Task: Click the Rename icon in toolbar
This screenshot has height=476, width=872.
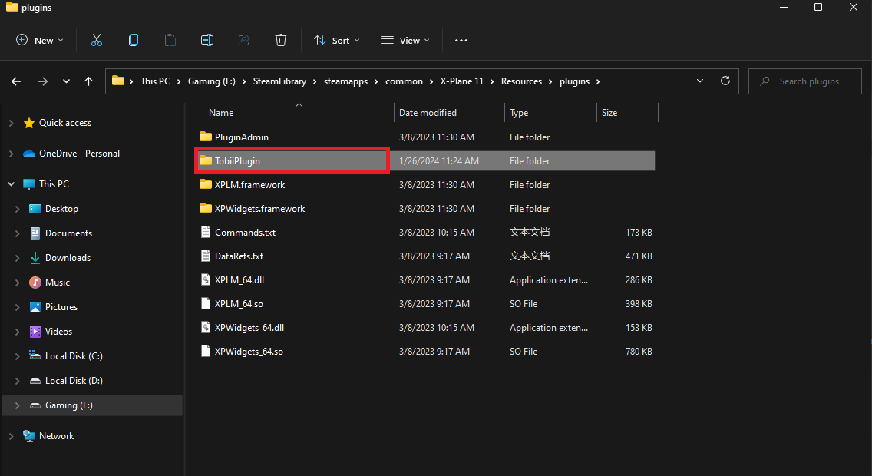Action: click(207, 40)
